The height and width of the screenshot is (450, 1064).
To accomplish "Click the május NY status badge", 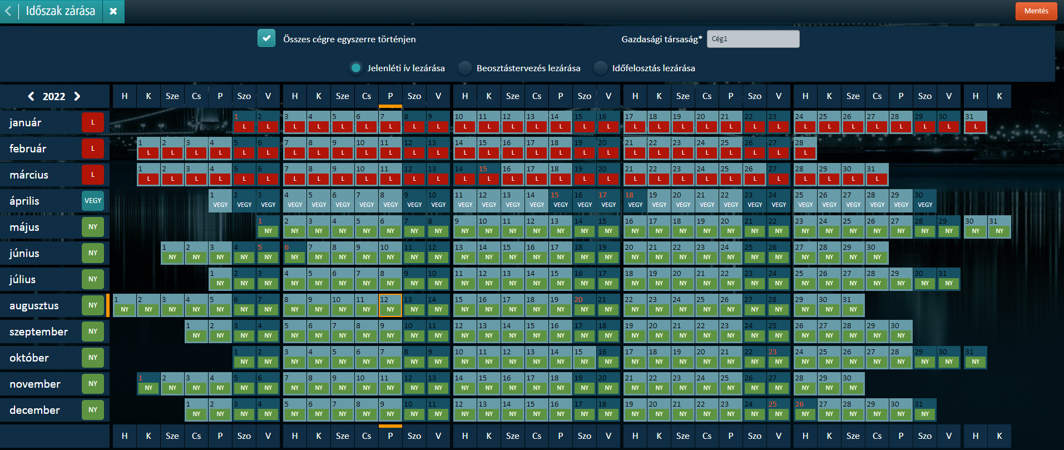I will [93, 227].
